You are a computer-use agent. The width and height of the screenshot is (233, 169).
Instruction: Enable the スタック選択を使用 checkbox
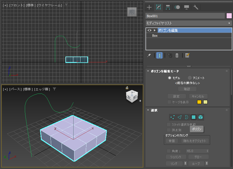click(169, 124)
